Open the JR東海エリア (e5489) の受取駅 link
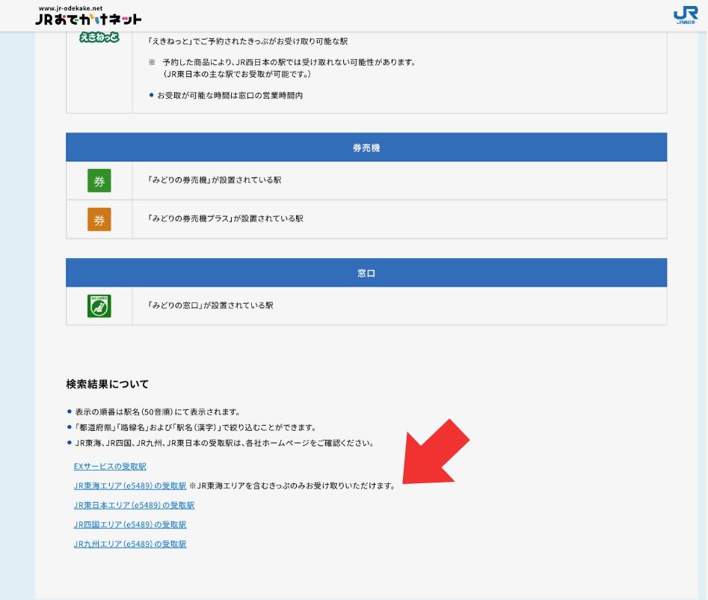Screen dimensions: 708x600 (130, 486)
